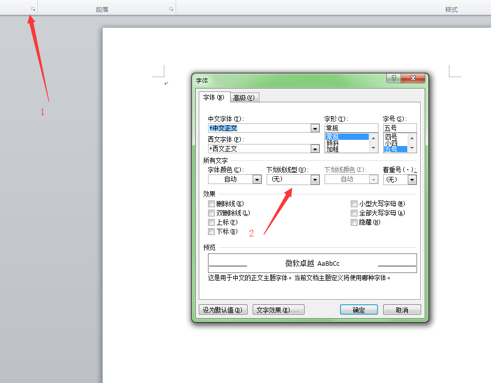Viewport: 491px width, 383px height.
Task: Open the 字体颜色 font color picker
Action: coord(257,179)
